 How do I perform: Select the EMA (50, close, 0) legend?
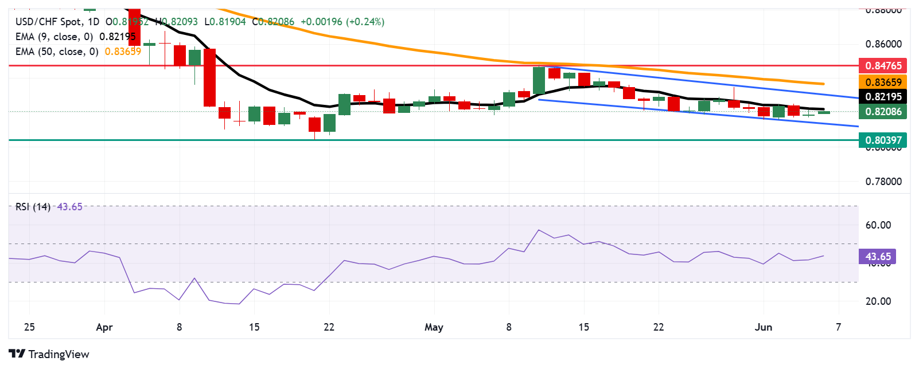[x=57, y=52]
